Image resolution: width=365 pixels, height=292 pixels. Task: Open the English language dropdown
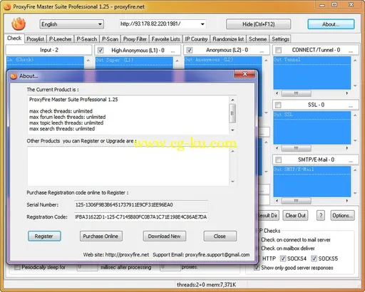click(71, 24)
